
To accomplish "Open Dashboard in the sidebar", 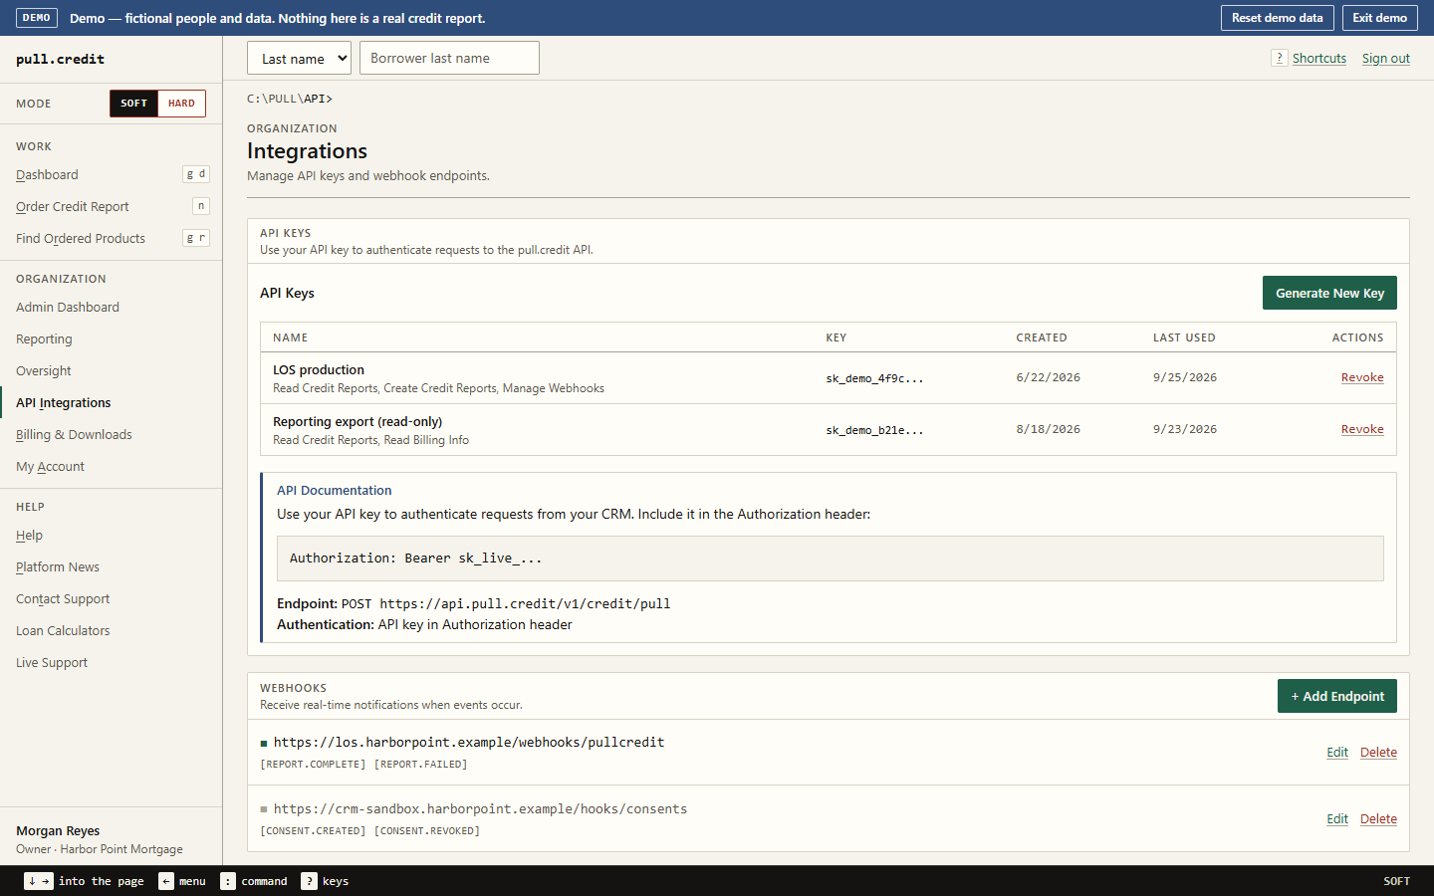I will (47, 175).
